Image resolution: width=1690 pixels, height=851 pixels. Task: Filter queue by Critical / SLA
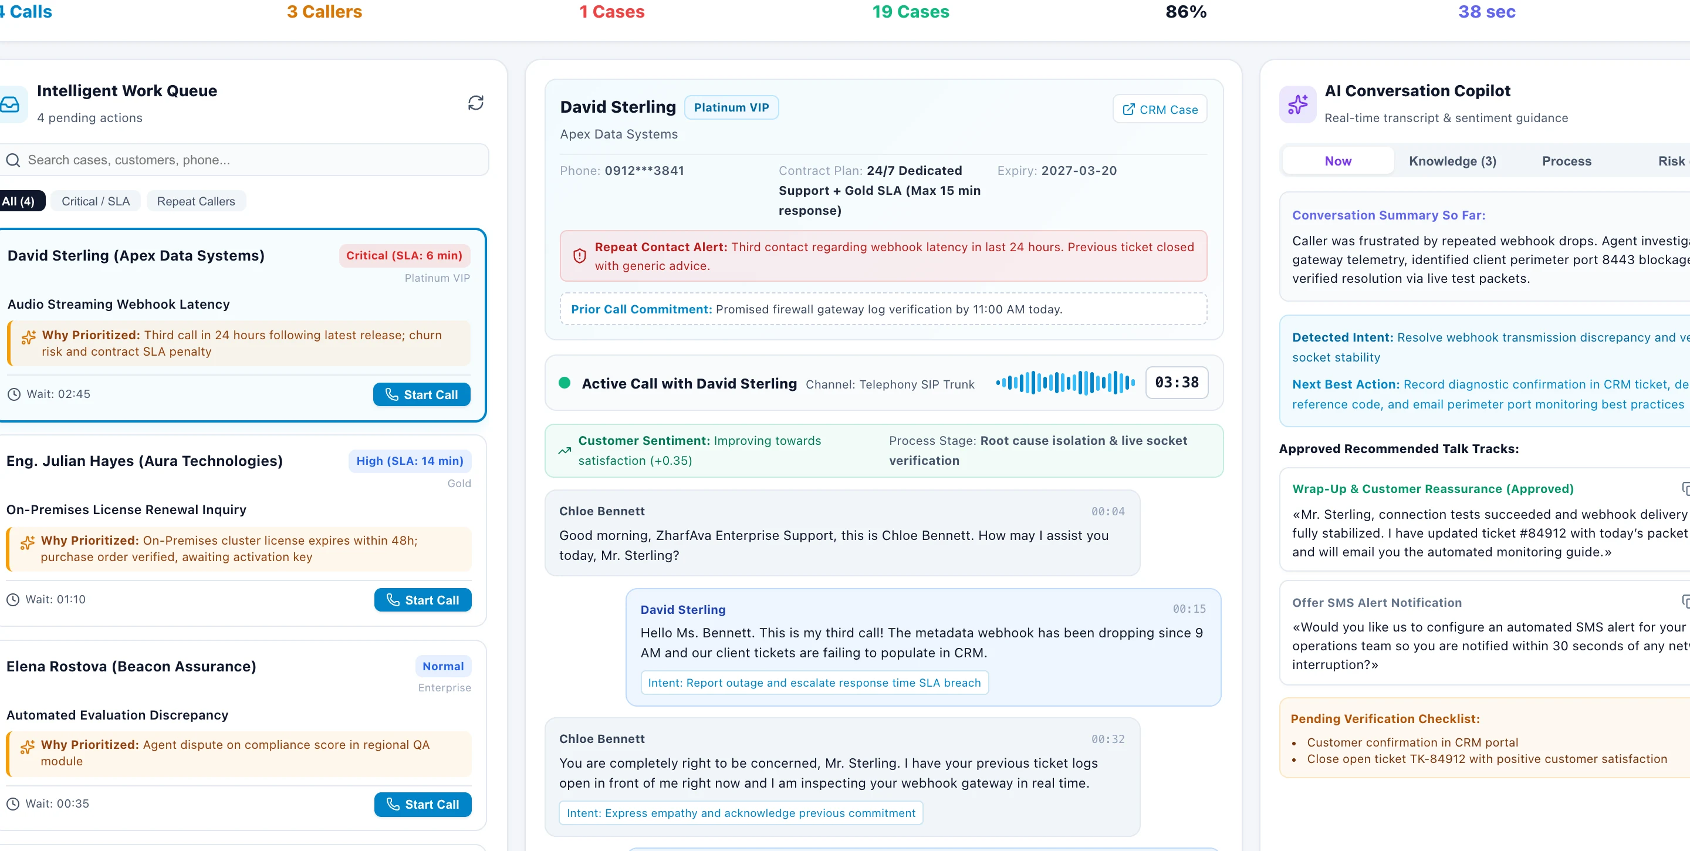(x=96, y=201)
